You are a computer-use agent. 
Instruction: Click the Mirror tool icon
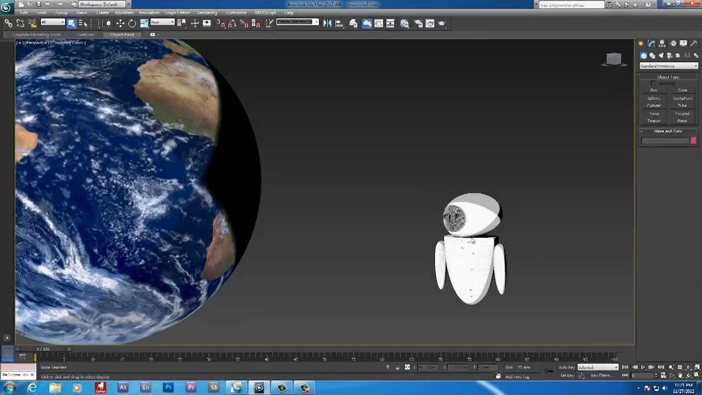pyautogui.click(x=327, y=23)
